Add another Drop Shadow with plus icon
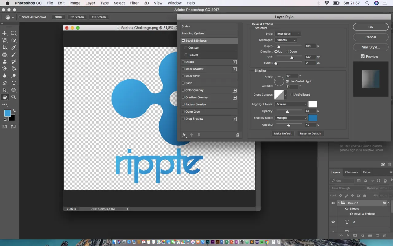The width and height of the screenshot is (393, 246). pyautogui.click(x=235, y=119)
